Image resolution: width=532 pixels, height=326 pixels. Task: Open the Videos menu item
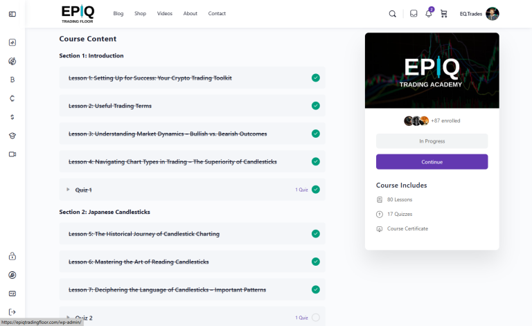click(165, 14)
